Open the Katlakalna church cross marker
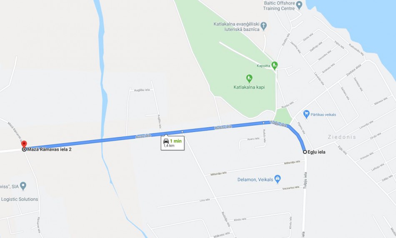 (264, 26)
